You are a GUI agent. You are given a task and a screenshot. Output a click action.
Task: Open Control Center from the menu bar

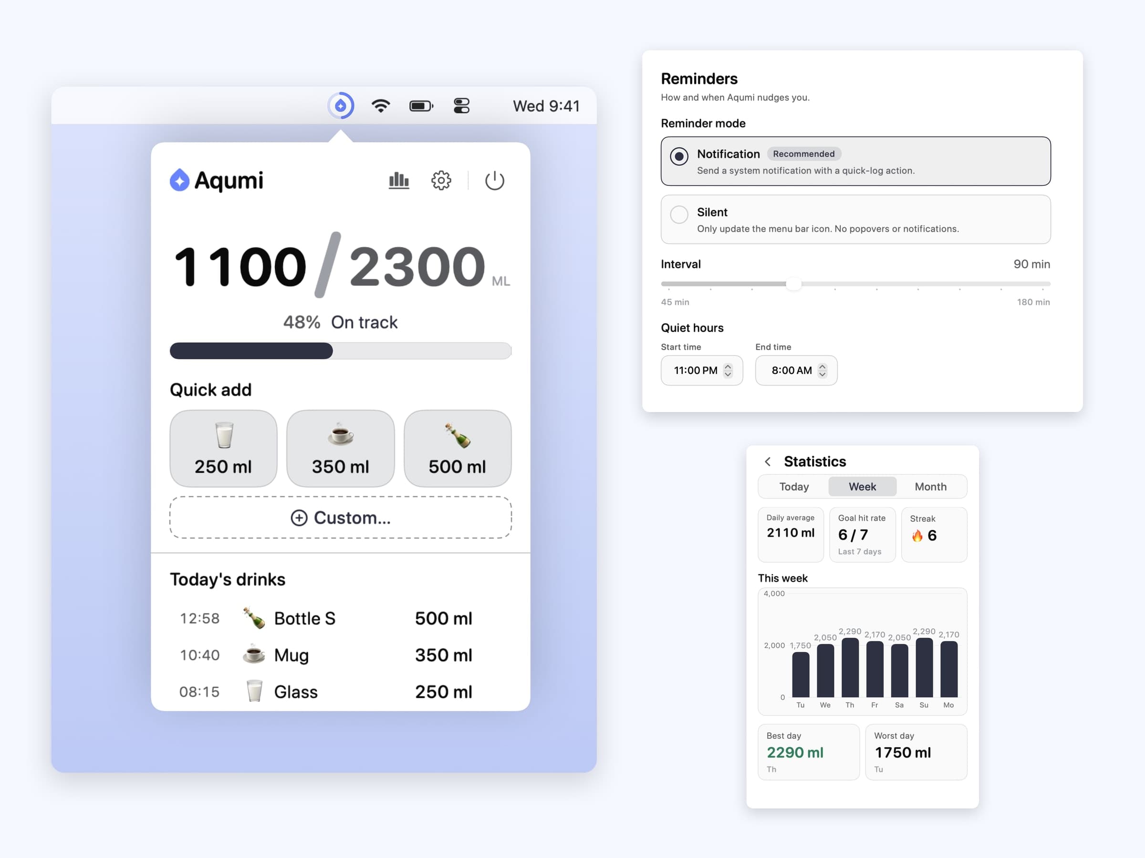coord(461,106)
